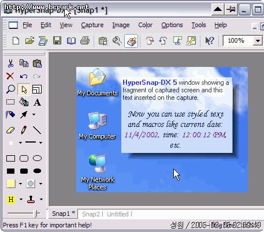Screen dimensions: 264x232
Task: Select the filled rounded rectangle shape
Action: coord(24,171)
